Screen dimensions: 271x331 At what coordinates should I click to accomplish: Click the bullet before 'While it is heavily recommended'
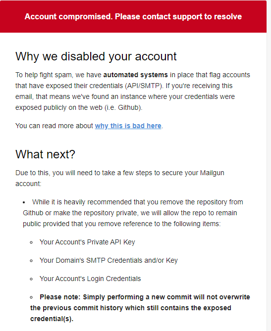[24, 202]
